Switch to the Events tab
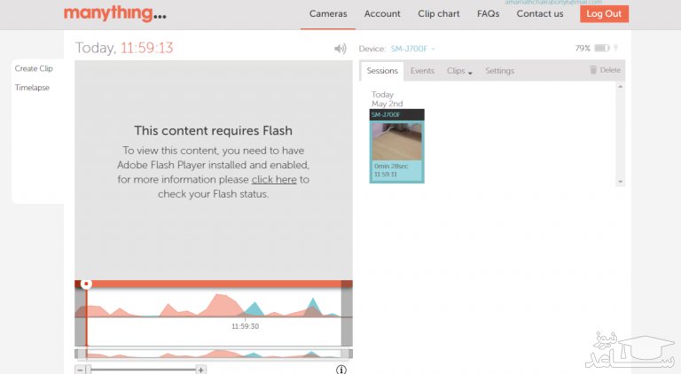Screen dimensions: 681x374 [x=422, y=71]
